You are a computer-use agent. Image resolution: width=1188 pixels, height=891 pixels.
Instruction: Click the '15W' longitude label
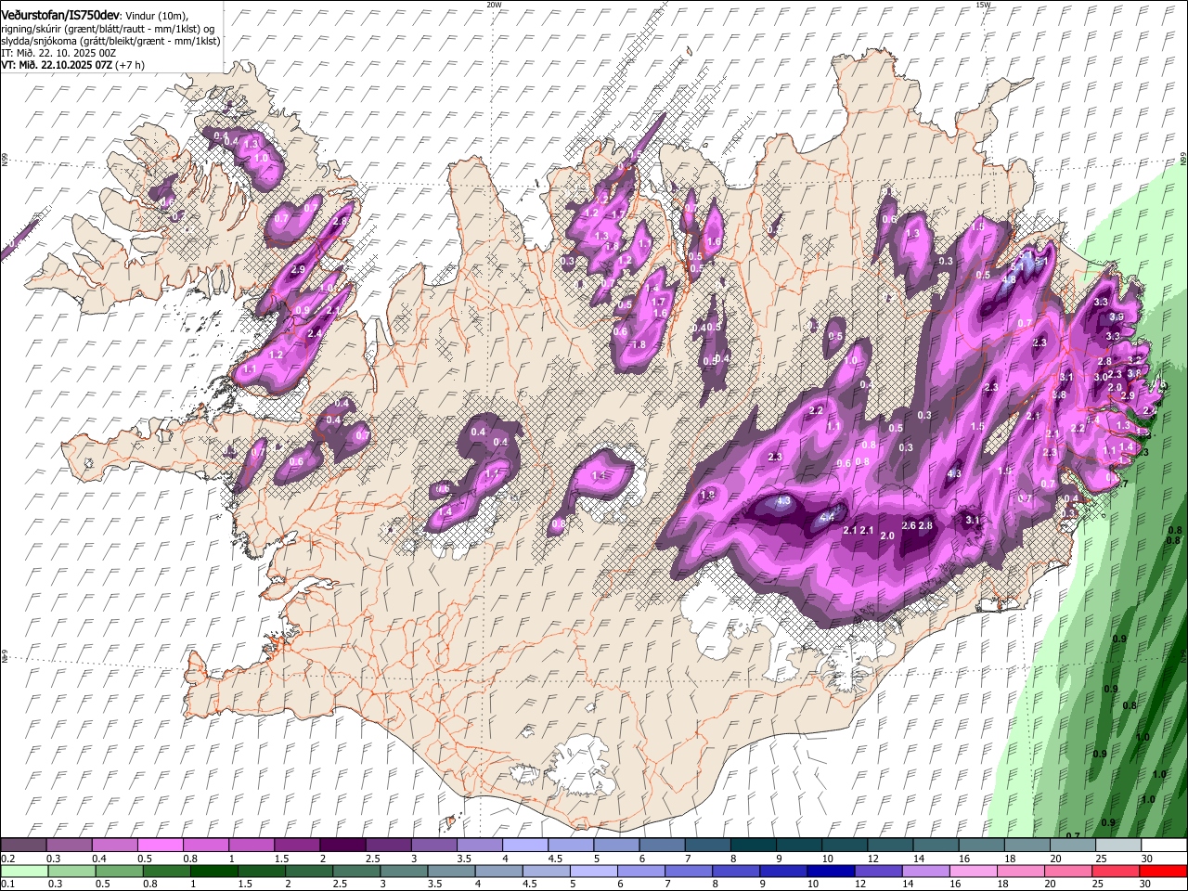983,5
